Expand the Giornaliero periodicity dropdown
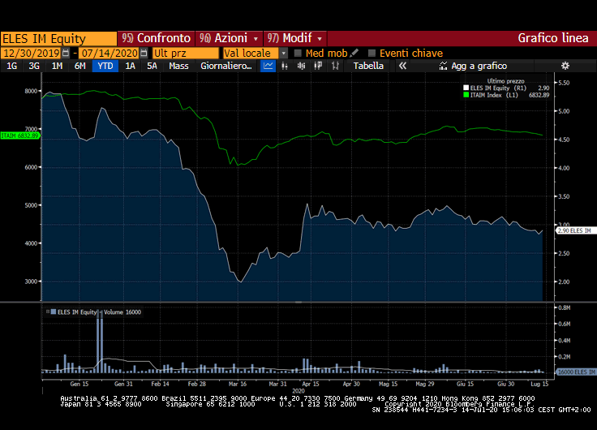This screenshot has width=597, height=430. (x=226, y=66)
